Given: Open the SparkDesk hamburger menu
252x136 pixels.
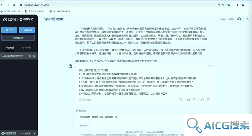Looking at the screenshot, I should tap(248, 19).
